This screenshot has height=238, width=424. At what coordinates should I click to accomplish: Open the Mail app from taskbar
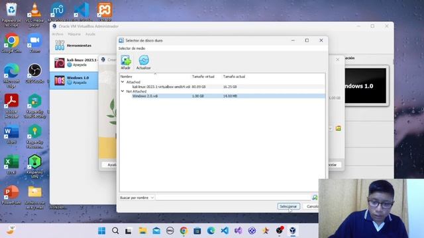(x=156, y=231)
